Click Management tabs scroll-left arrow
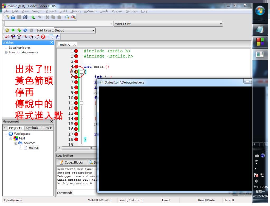This screenshot has width=270, height=206. [x=5, y=128]
